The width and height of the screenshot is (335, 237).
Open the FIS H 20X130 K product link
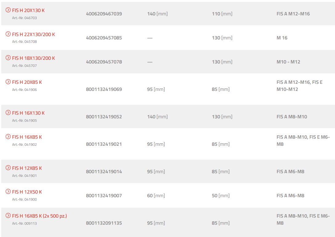point(28,10)
